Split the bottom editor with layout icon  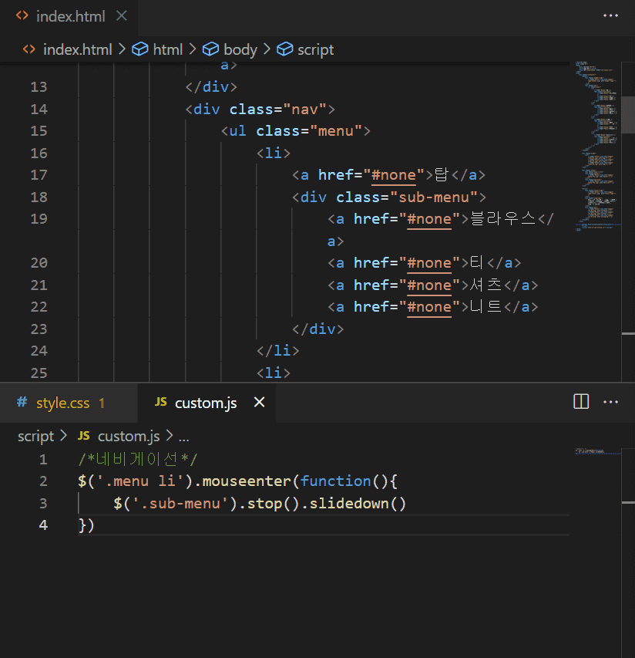click(581, 402)
